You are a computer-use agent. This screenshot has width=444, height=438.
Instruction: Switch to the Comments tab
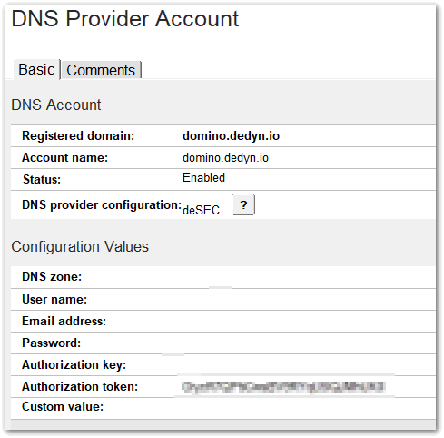coord(101,70)
